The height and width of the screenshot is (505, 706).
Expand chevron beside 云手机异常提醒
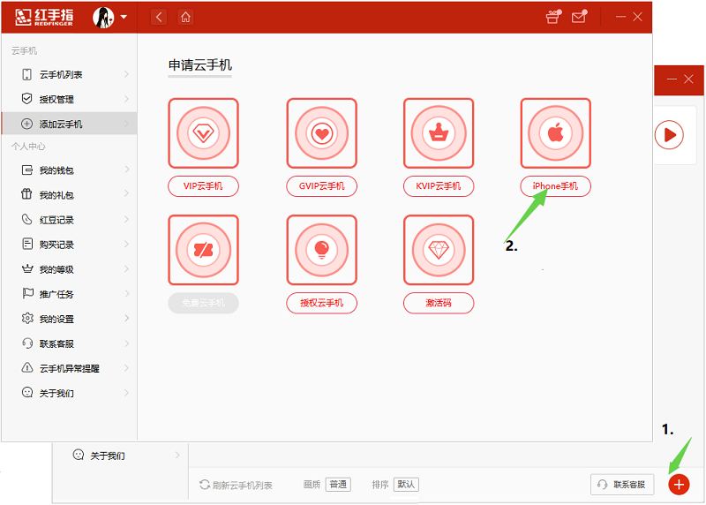pyautogui.click(x=126, y=368)
